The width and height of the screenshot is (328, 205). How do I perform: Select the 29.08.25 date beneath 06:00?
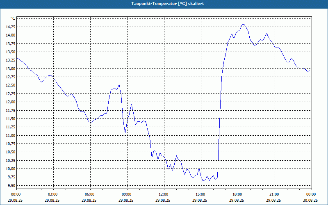tap(89, 200)
